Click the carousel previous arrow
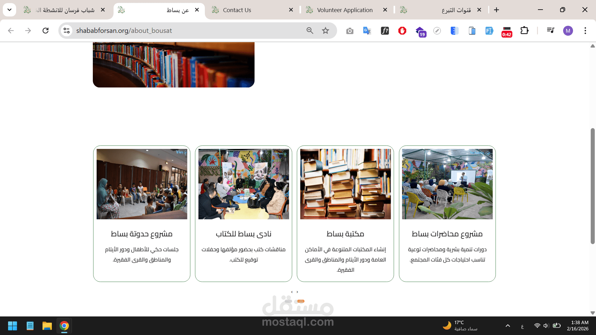596x335 pixels. (x=292, y=292)
